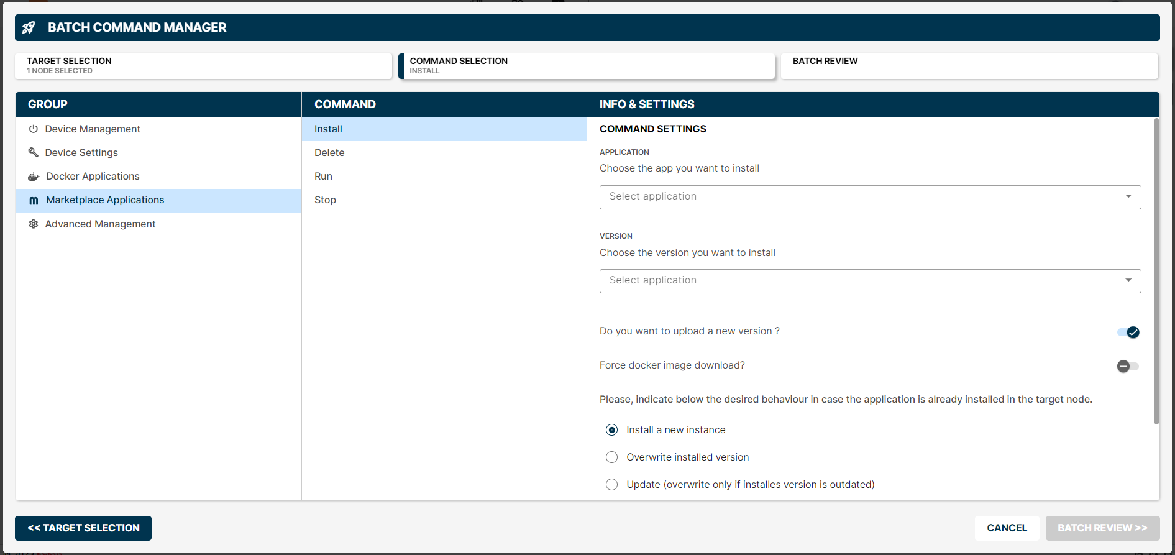Click the Device Management power icon
Viewport: 1175px width, 555px height.
[34, 129]
